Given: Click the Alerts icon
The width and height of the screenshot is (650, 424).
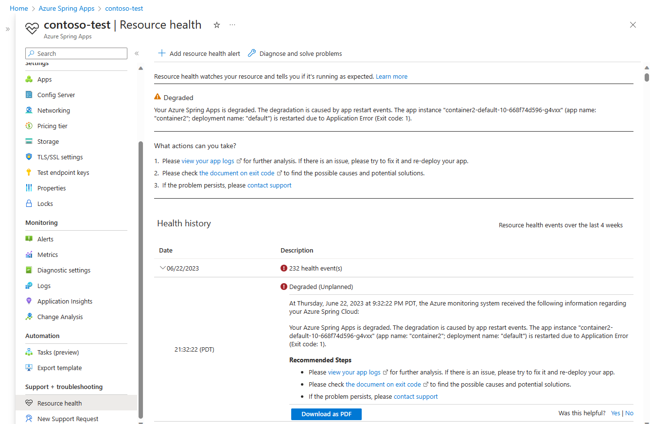Looking at the screenshot, I should pos(29,239).
